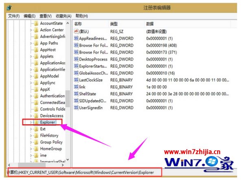Click the GlobalAssocCh data 0x00000010 (16)
The image size is (244, 180).
160,73
